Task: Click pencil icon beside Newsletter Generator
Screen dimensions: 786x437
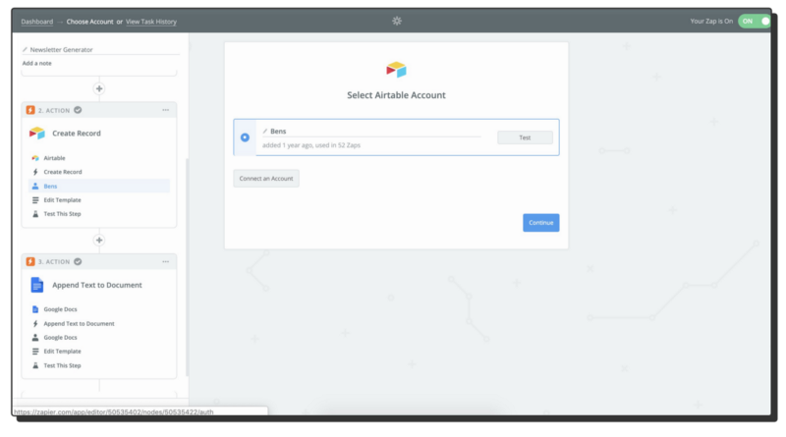Action: click(25, 50)
